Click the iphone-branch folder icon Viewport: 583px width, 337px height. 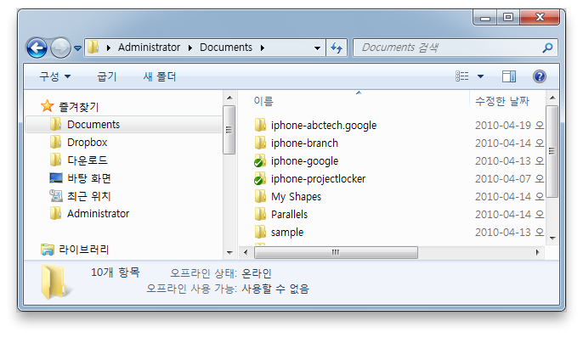pos(260,143)
